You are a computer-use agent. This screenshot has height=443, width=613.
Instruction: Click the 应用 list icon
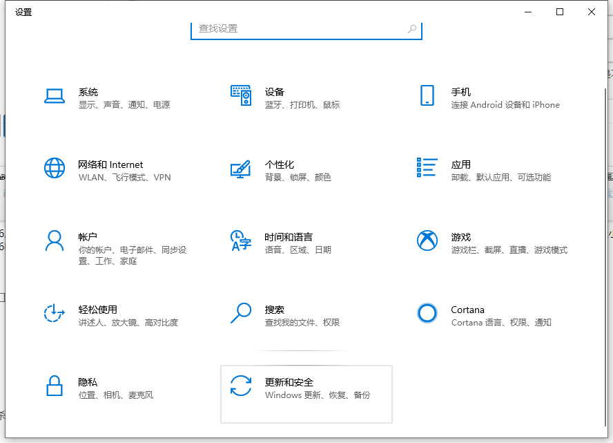point(427,168)
